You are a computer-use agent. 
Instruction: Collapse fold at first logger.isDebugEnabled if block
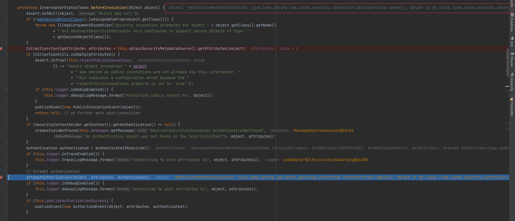7,89
